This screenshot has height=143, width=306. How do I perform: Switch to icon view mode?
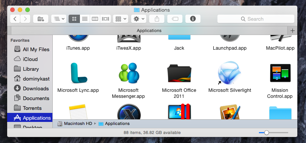pyautogui.click(x=74, y=19)
